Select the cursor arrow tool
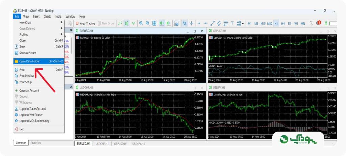 184,23
